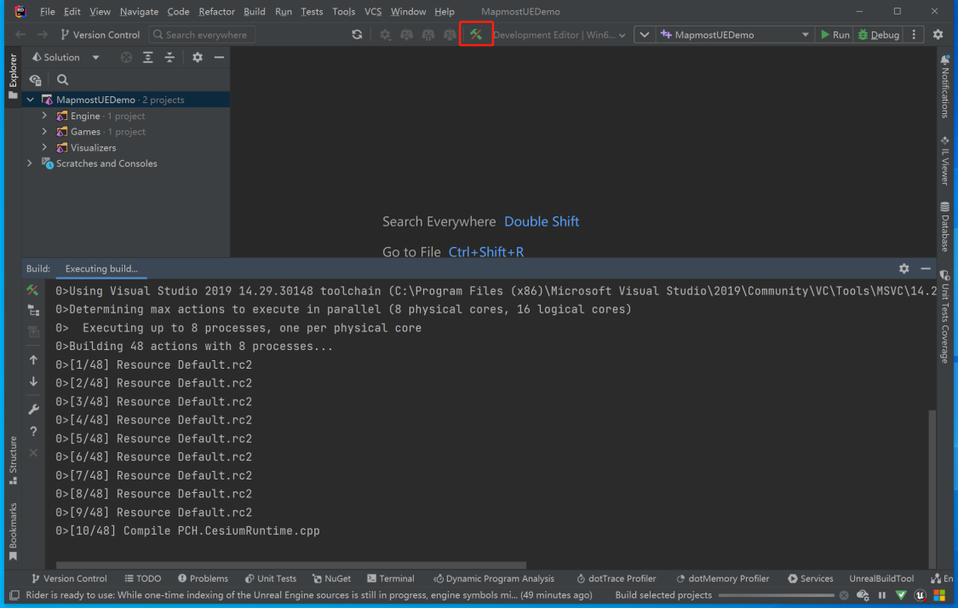The height and width of the screenshot is (608, 958).
Task: Click the navigate back arrow
Action: tap(20, 35)
